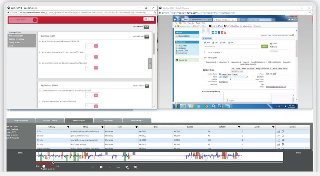This screenshot has width=320, height=176.
Task: Click the Edit button in Contact Detail
Action: [233, 69]
